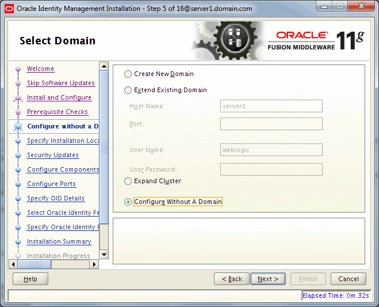Screen dimensions: 379x307
Task: Go to Security Updates step
Action: [53, 155]
